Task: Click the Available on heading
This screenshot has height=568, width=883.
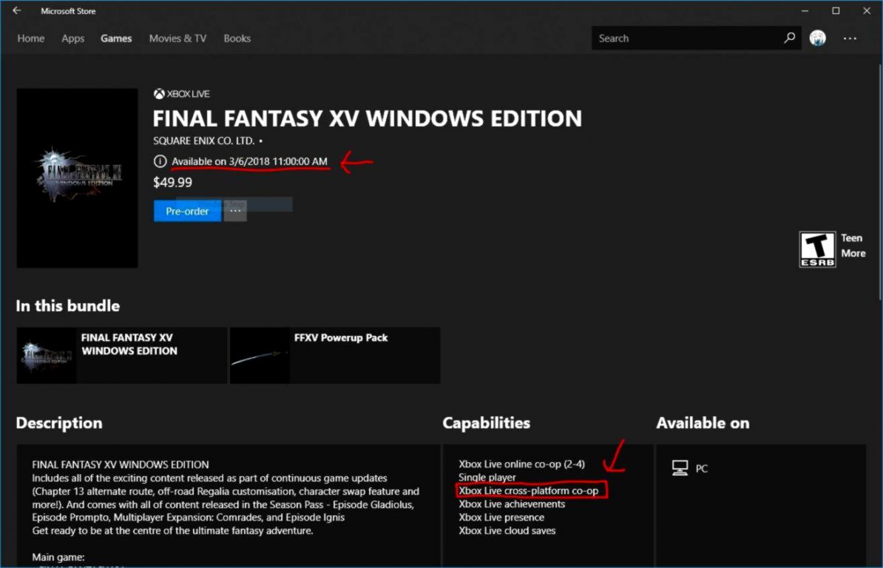Action: tap(703, 423)
